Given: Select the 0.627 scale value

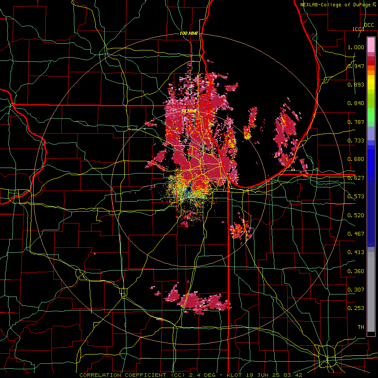Looking at the screenshot, I should [x=356, y=178].
